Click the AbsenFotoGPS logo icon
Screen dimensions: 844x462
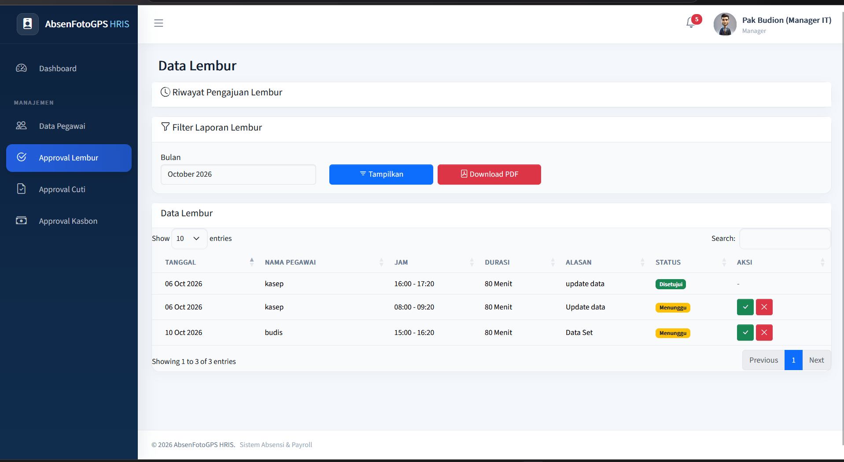[27, 24]
